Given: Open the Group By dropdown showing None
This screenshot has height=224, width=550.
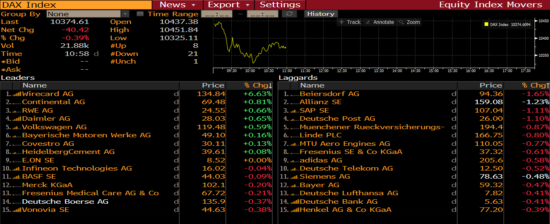Looking at the screenshot, I should (x=87, y=14).
